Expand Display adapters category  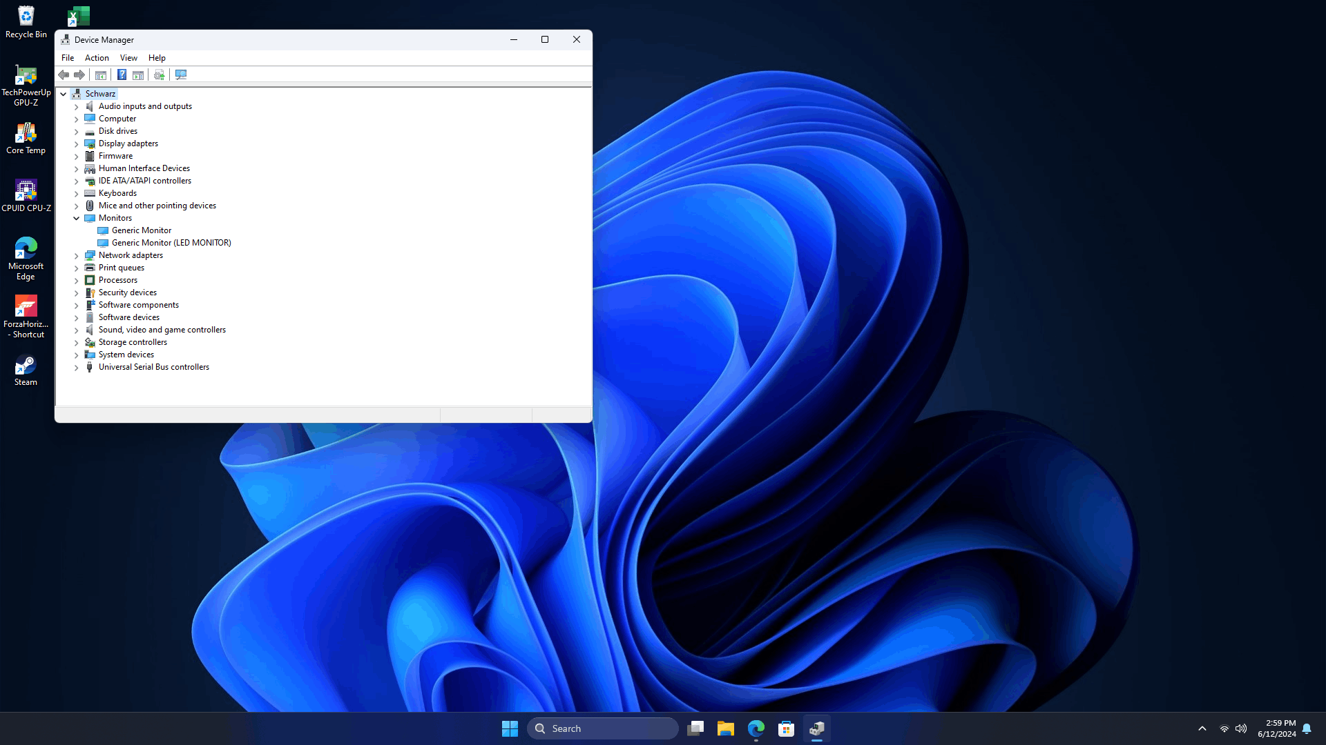77,143
